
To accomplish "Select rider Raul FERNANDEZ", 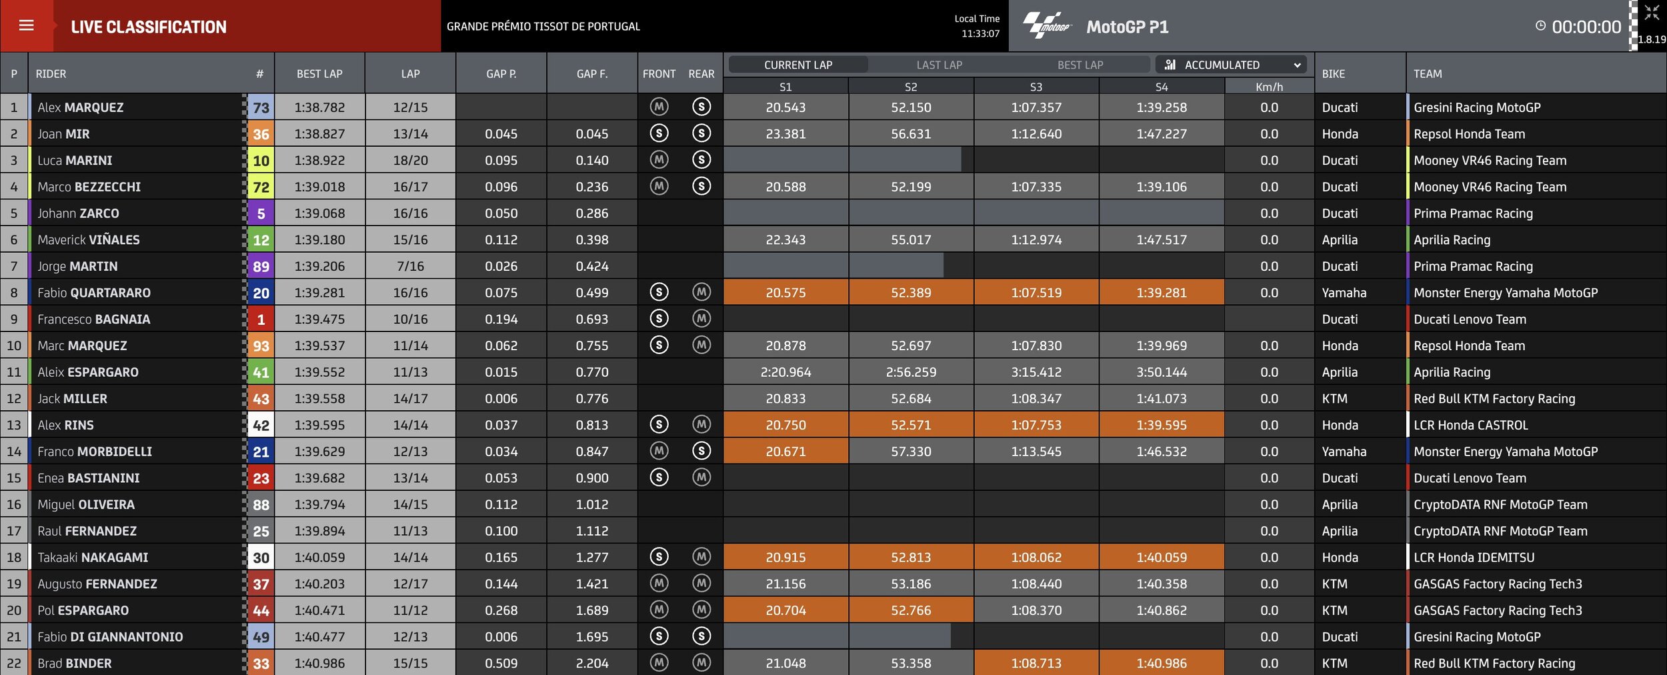I will [87, 531].
